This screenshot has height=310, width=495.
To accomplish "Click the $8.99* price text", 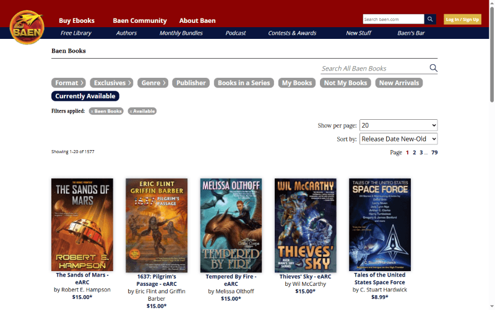I will point(380,297).
